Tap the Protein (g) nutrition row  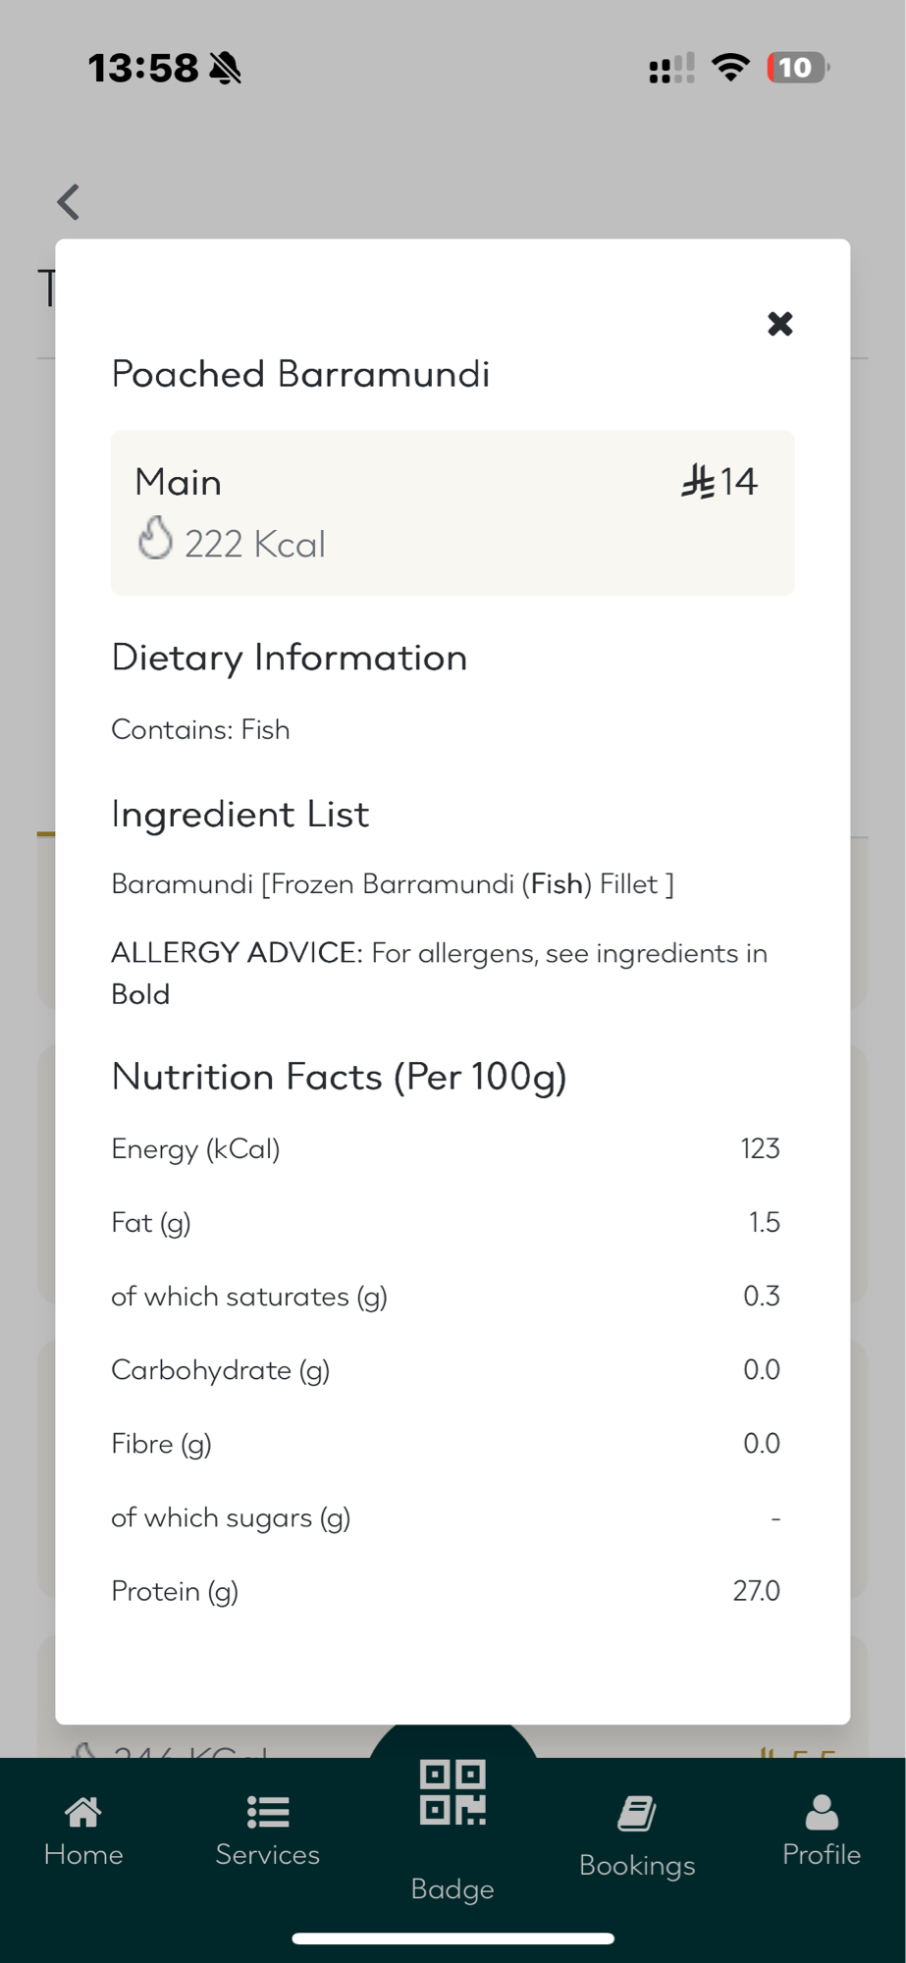point(445,1591)
